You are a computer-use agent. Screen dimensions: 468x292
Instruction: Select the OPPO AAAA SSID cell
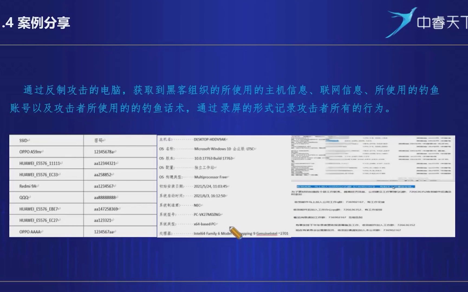tap(46, 232)
